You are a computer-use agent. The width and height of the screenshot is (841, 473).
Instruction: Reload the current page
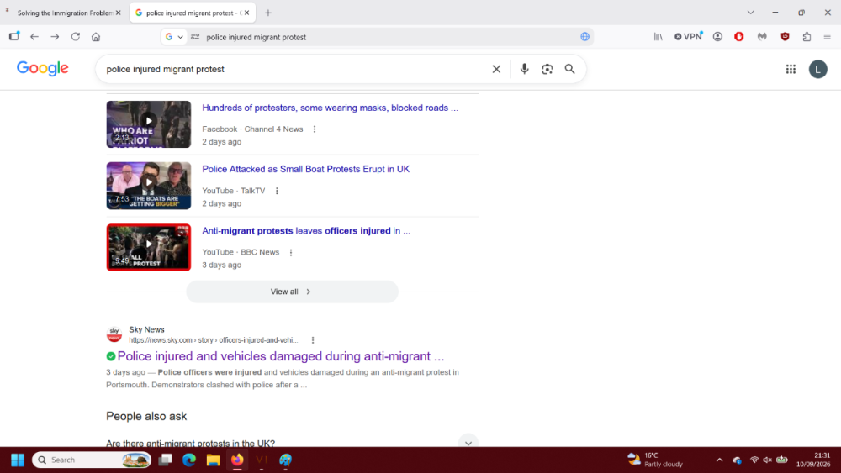[76, 37]
